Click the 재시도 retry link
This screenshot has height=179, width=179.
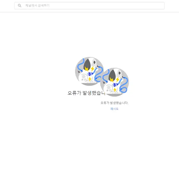pos(114,109)
